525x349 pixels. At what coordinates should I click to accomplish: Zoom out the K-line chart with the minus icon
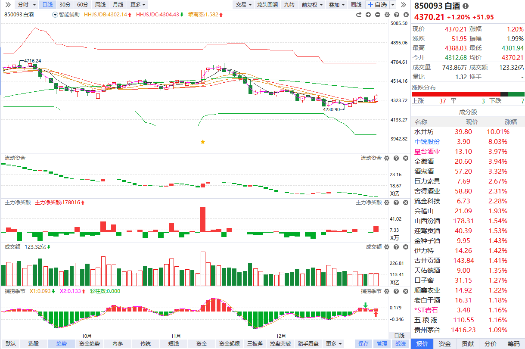click(378, 15)
